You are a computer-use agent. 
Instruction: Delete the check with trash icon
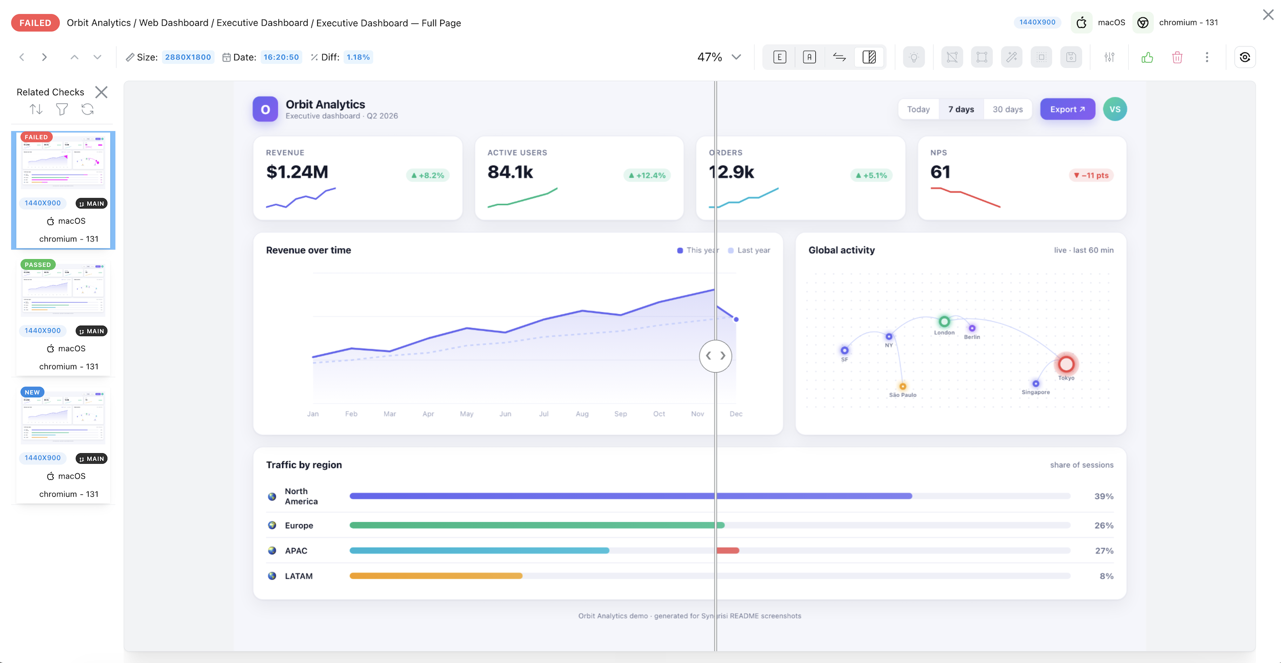coord(1177,57)
